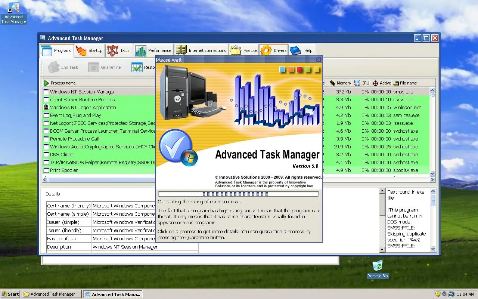Click the Quarantine toolbar button
Screen dimensions: 478x299
tap(105, 67)
